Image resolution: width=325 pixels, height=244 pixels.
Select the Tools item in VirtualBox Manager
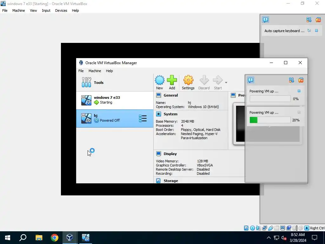(115, 82)
